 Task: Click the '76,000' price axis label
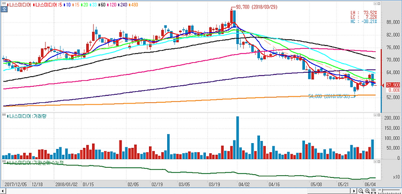pyautogui.click(x=393, y=48)
